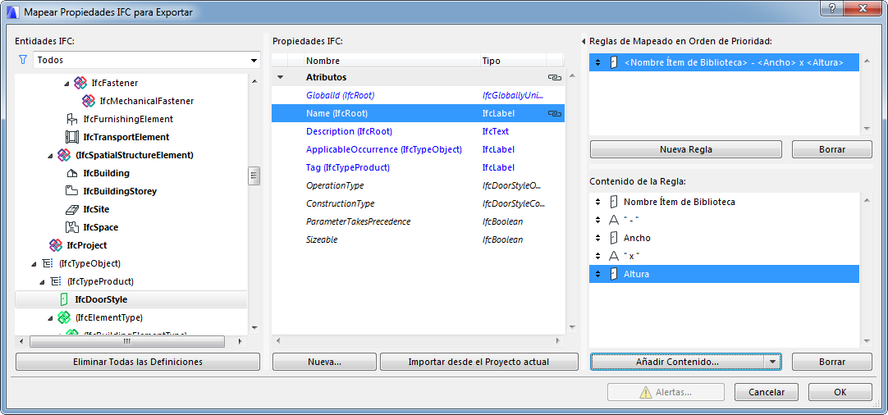
Task: Open the Todos entity filter dropdown
Action: click(253, 60)
